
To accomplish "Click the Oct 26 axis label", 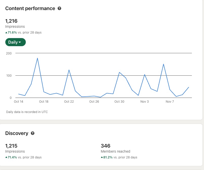I will click(94, 102).
